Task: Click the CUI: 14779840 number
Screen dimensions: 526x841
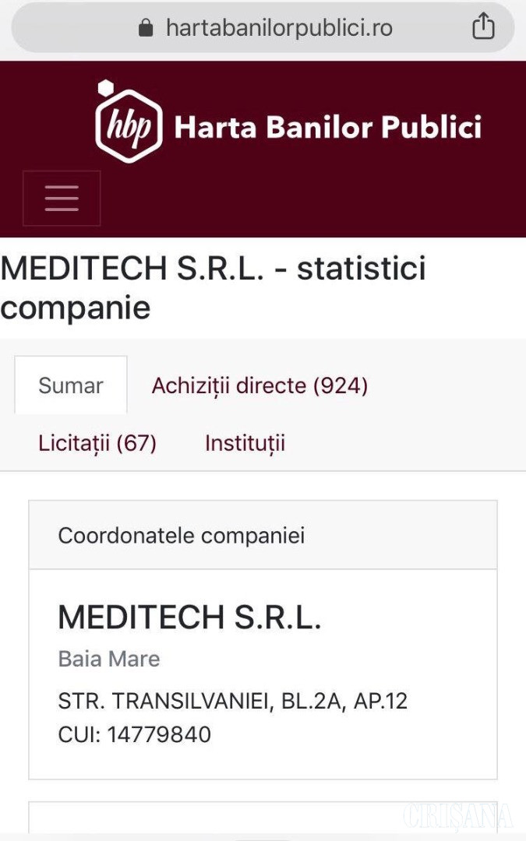Action: point(134,734)
